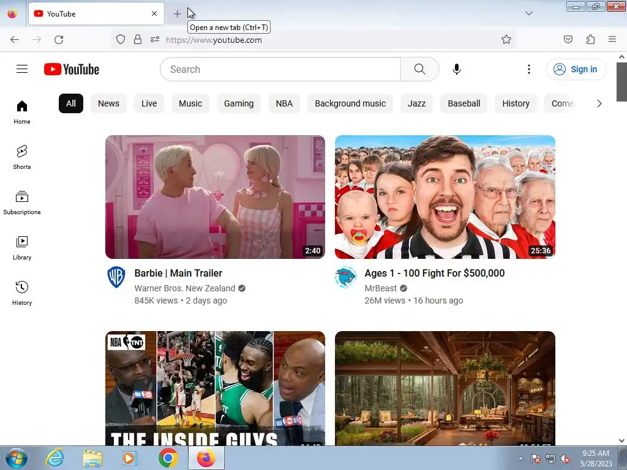Screen dimensions: 627x470
Task: Play the MrBeast video thumbnail
Action: coord(445,197)
